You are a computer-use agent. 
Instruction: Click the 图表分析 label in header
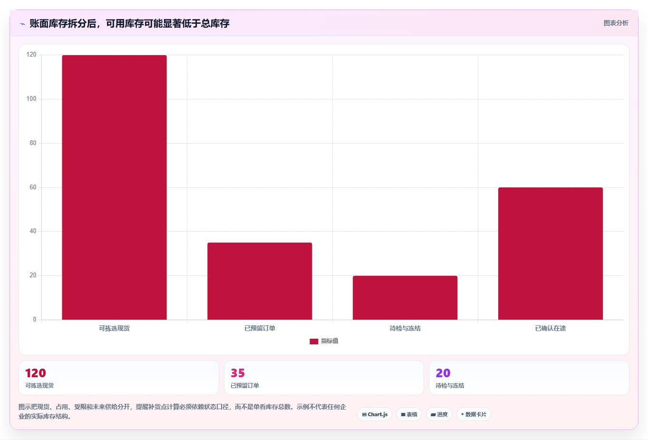pos(616,23)
